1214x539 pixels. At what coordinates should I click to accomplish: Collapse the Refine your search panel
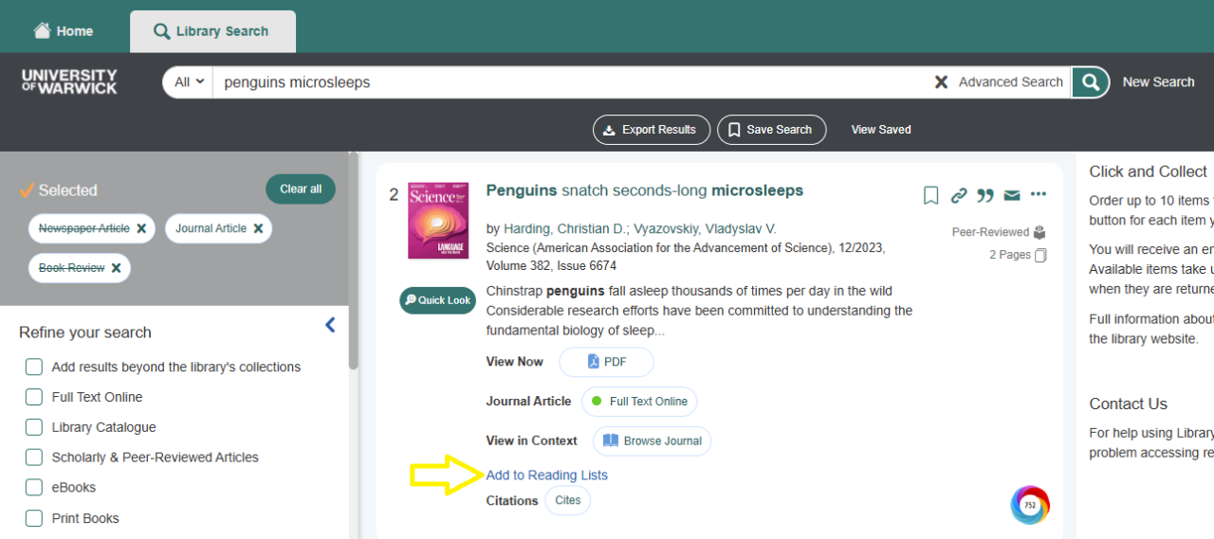(x=330, y=325)
